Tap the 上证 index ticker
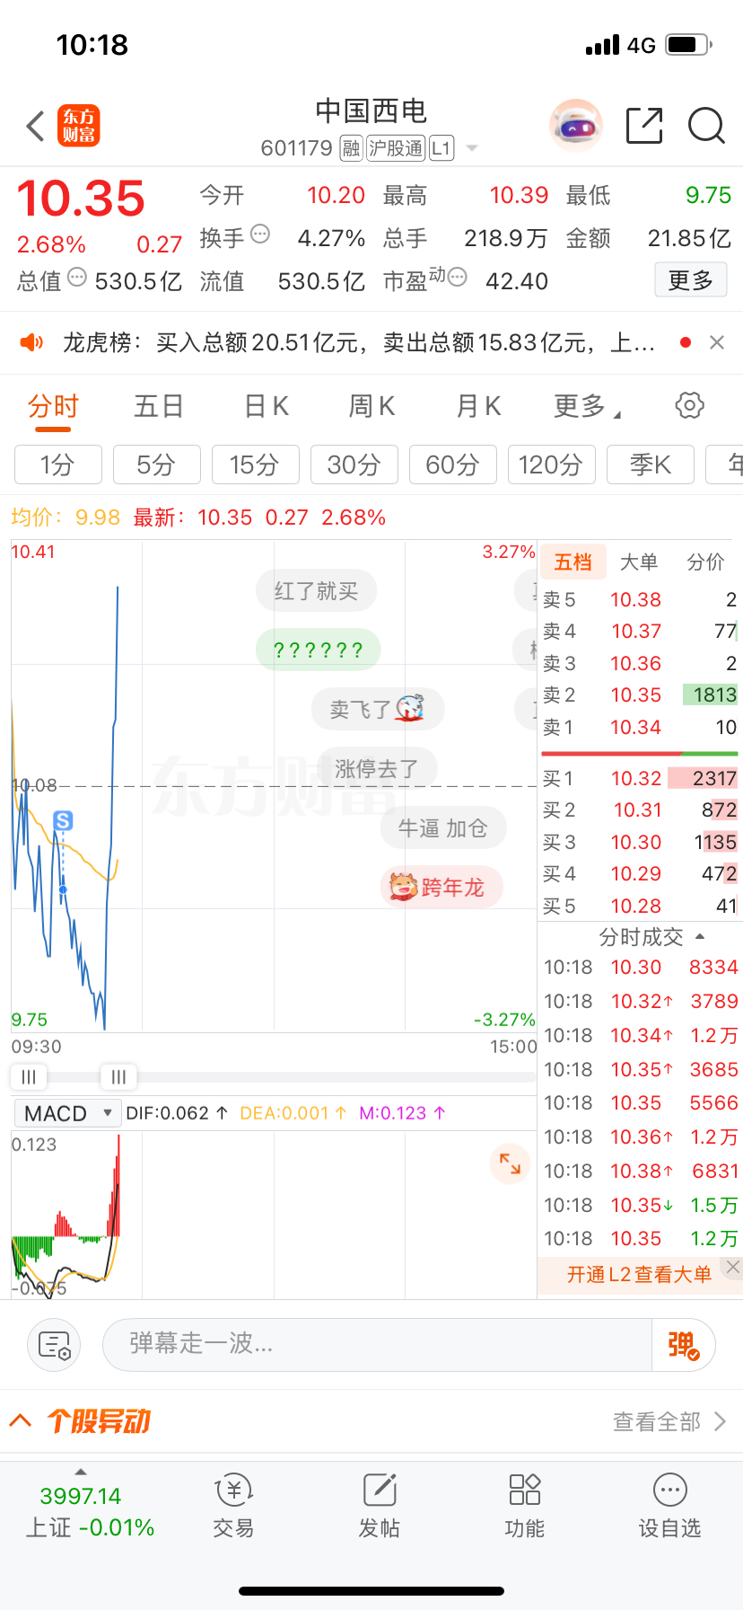The height and width of the screenshot is (1610, 743). click(x=90, y=1509)
